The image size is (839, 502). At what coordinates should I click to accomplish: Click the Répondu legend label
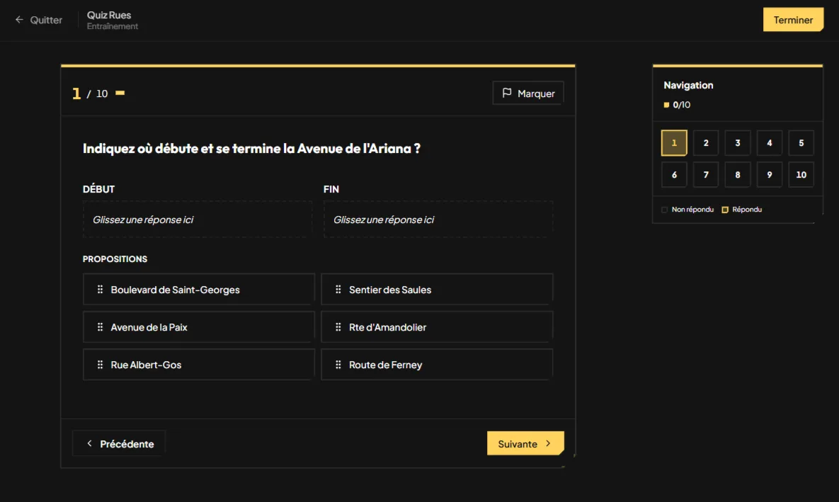pos(747,210)
